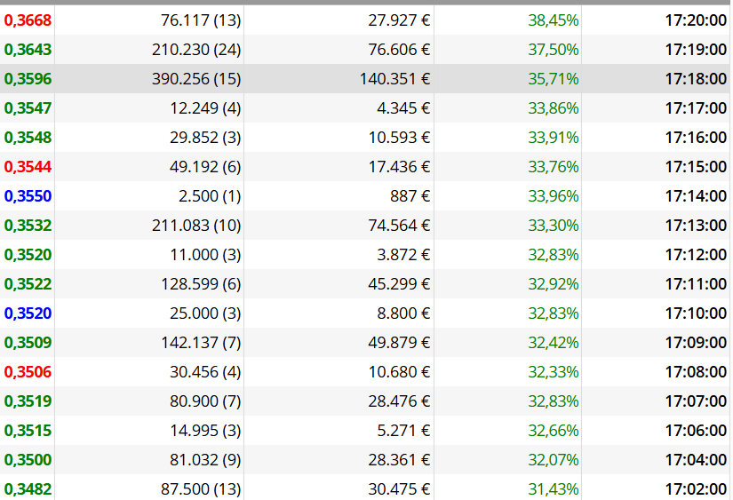Click percentage change 38,45%
Image resolution: width=733 pixels, height=500 pixels.
(553, 20)
